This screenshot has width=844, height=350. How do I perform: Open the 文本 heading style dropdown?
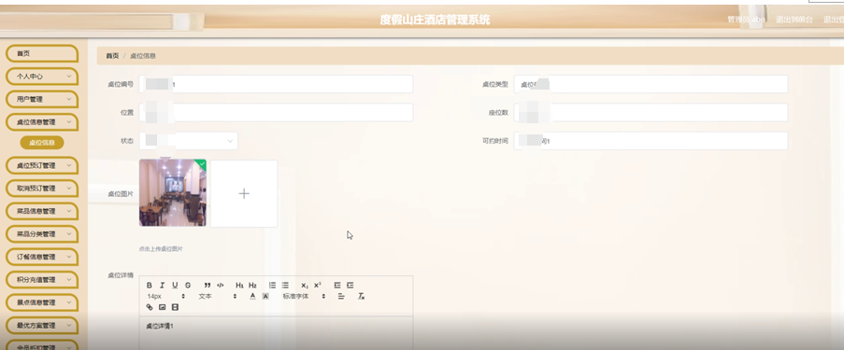(218, 296)
